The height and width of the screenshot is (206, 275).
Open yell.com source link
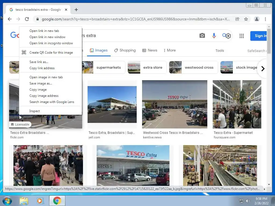[94, 137]
